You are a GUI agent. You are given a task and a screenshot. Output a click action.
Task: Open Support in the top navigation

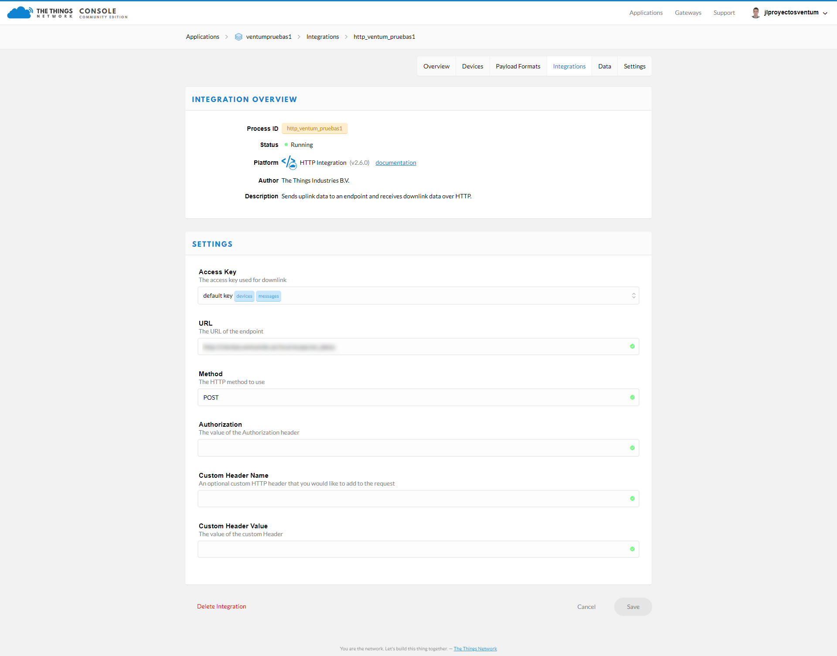[724, 13]
